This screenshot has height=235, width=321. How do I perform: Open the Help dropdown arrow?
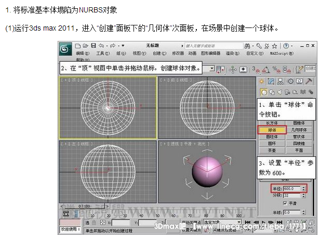tap(292, 46)
